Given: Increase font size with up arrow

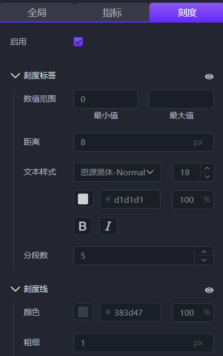Looking at the screenshot, I should (207, 168).
